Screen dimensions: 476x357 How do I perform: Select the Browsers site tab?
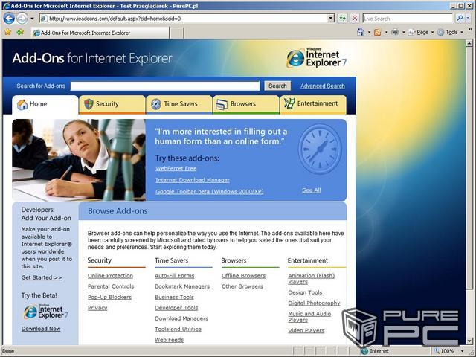point(246,104)
